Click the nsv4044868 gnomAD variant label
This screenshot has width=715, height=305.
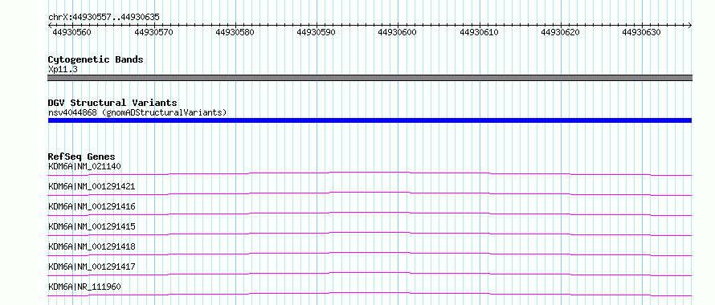click(137, 112)
